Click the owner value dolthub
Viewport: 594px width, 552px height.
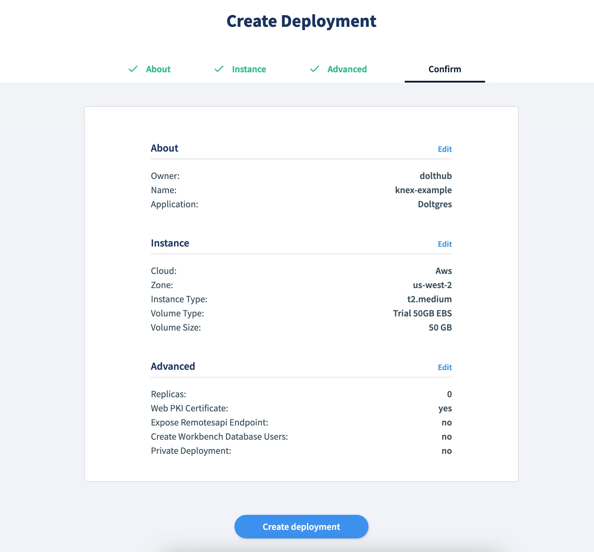[435, 176]
